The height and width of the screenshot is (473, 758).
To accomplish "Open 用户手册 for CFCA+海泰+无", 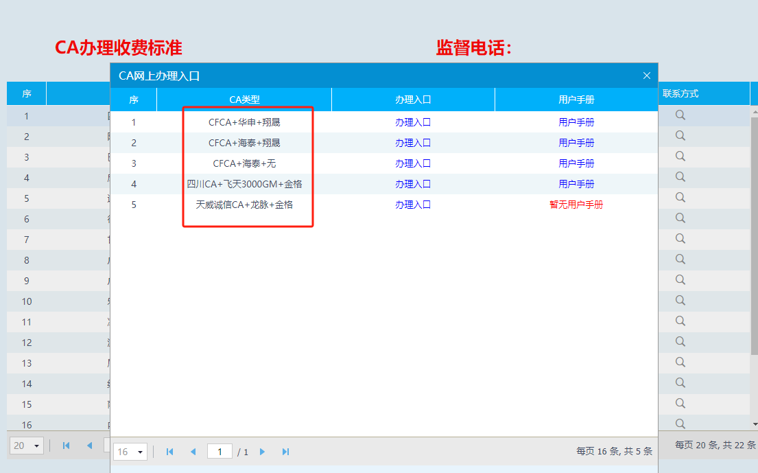I will (x=576, y=164).
